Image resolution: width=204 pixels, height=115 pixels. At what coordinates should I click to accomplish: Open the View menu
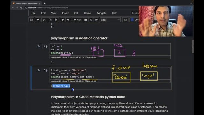pyautogui.click(x=54, y=13)
